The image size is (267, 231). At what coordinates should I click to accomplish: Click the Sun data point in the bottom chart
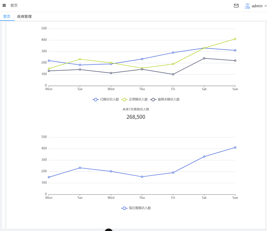click(x=235, y=148)
